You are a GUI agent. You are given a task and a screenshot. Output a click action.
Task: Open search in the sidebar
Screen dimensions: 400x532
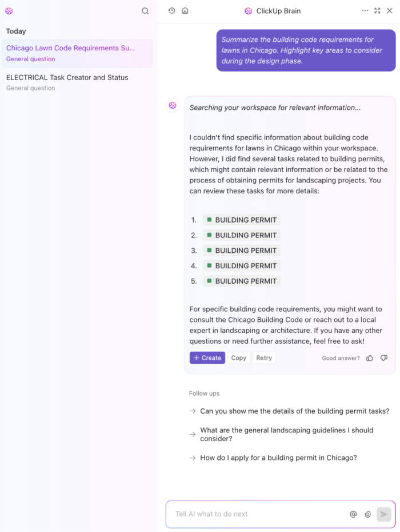(x=145, y=11)
